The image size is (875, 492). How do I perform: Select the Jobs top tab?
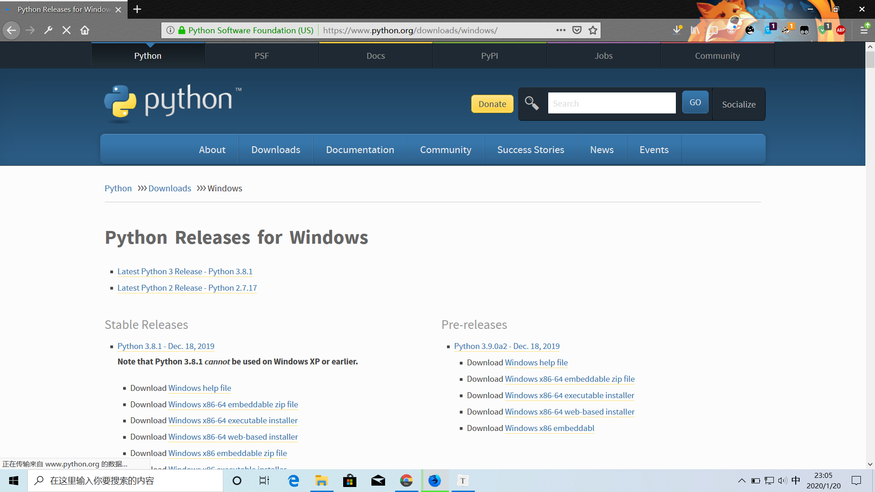604,56
